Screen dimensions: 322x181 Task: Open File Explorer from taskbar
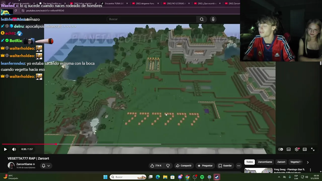[x=165, y=177]
